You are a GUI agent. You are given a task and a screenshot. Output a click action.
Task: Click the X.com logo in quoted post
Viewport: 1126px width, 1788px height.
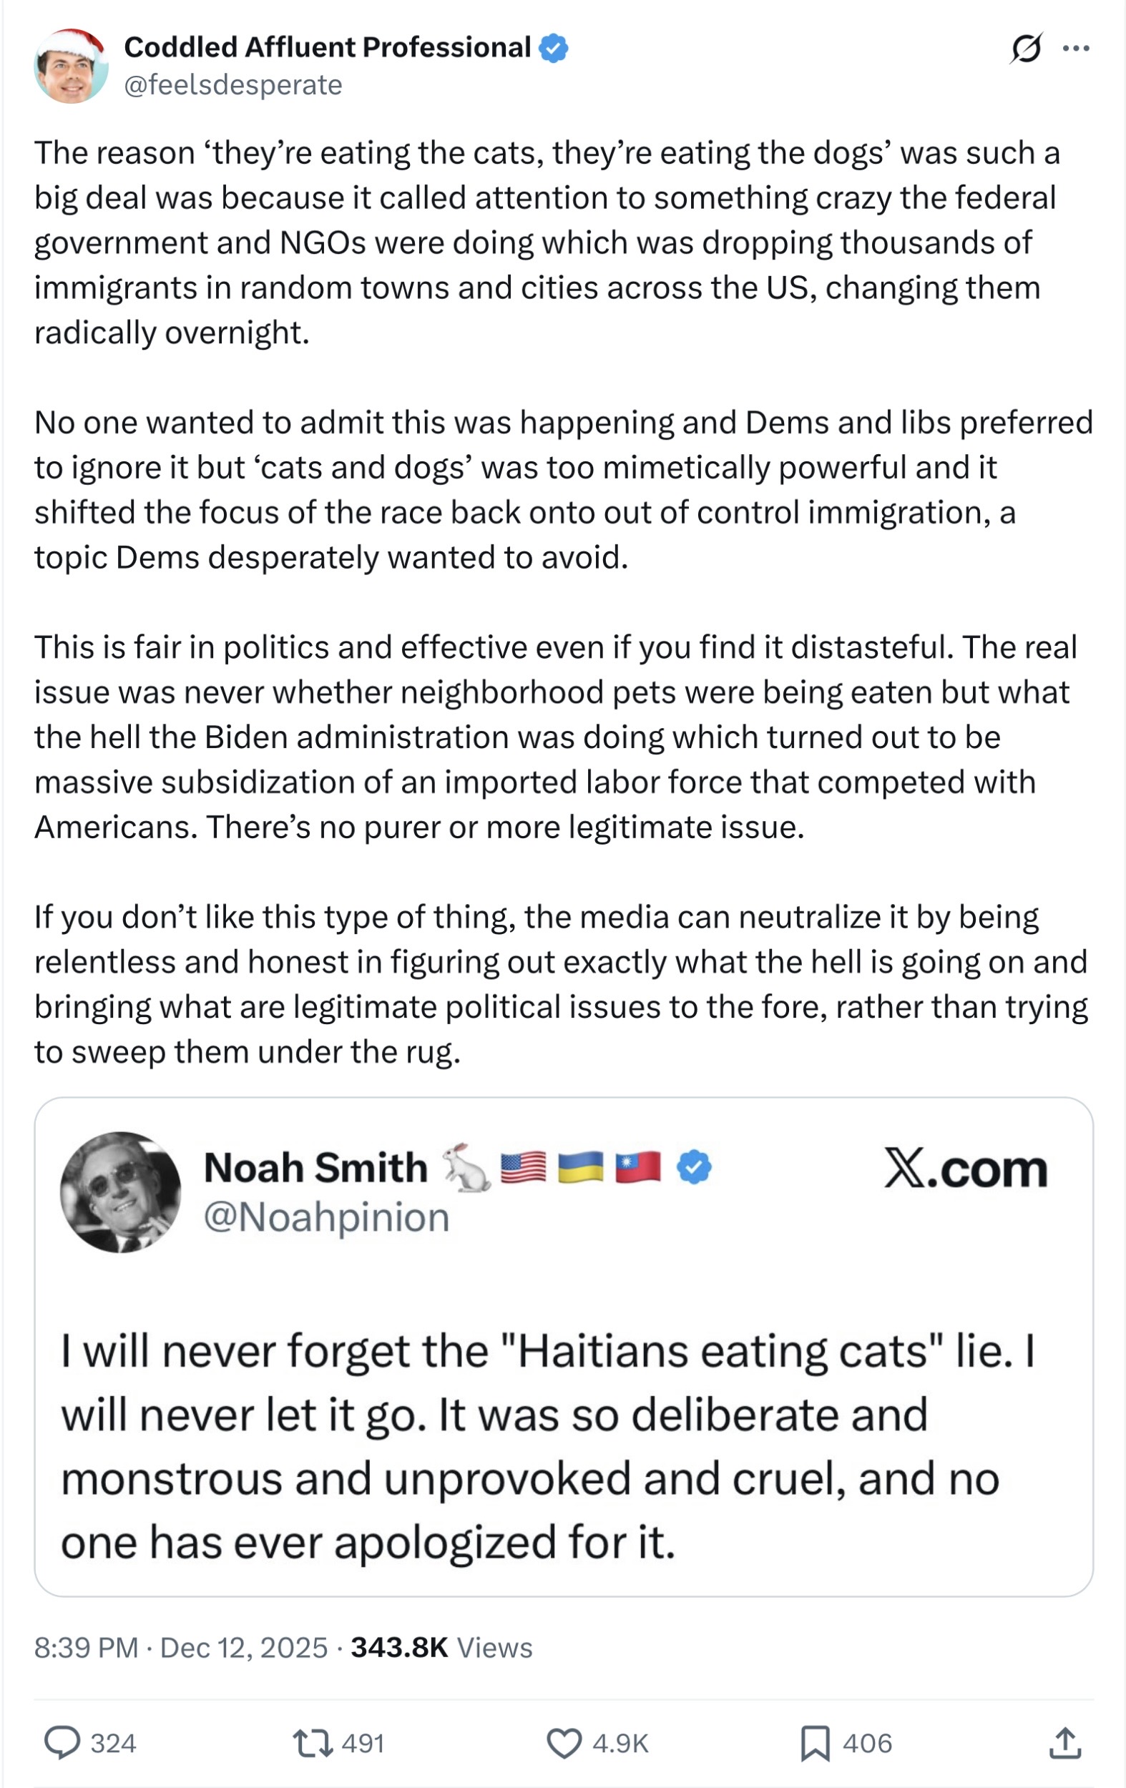click(965, 1169)
